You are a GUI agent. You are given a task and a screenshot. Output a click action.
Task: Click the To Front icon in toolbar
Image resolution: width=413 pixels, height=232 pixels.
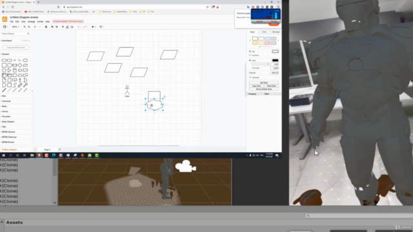pos(52,27)
